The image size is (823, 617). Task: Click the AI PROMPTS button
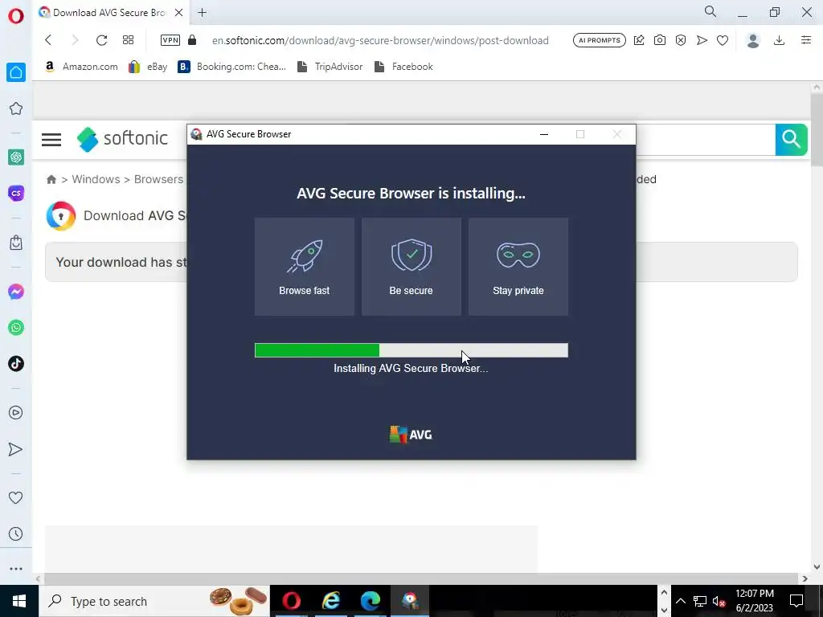point(600,40)
